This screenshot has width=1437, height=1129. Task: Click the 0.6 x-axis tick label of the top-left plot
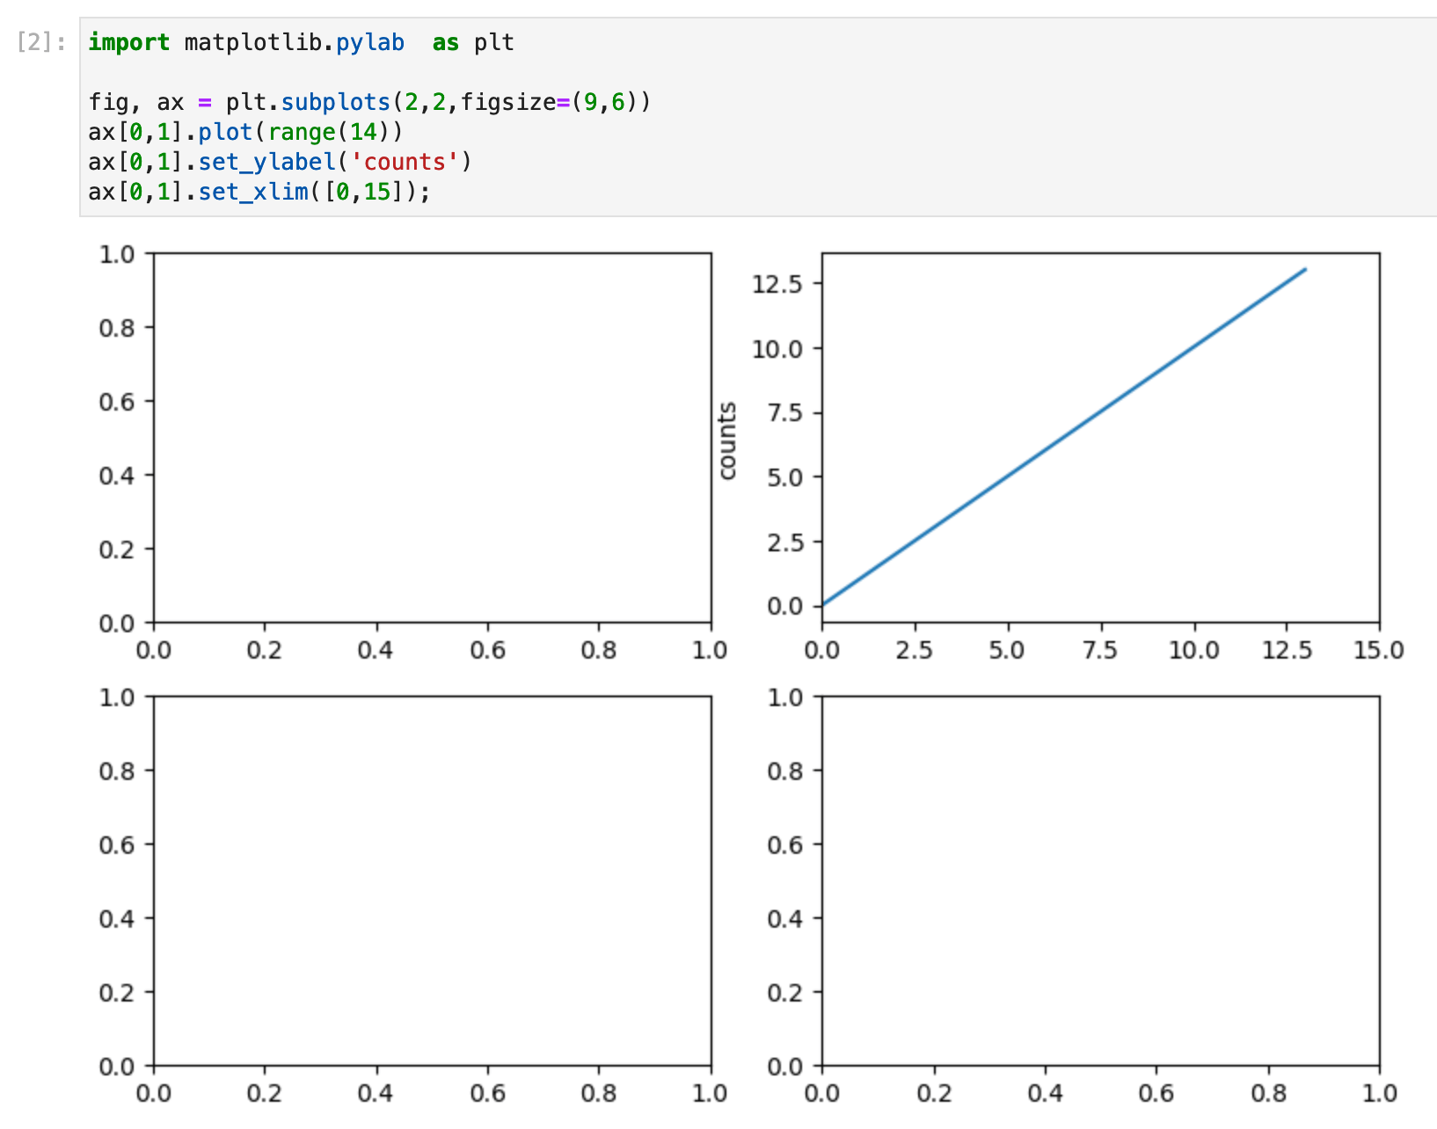coord(487,651)
